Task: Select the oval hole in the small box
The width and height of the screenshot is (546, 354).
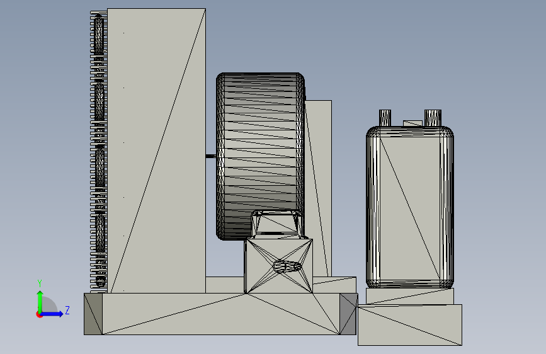Action: 287,267
